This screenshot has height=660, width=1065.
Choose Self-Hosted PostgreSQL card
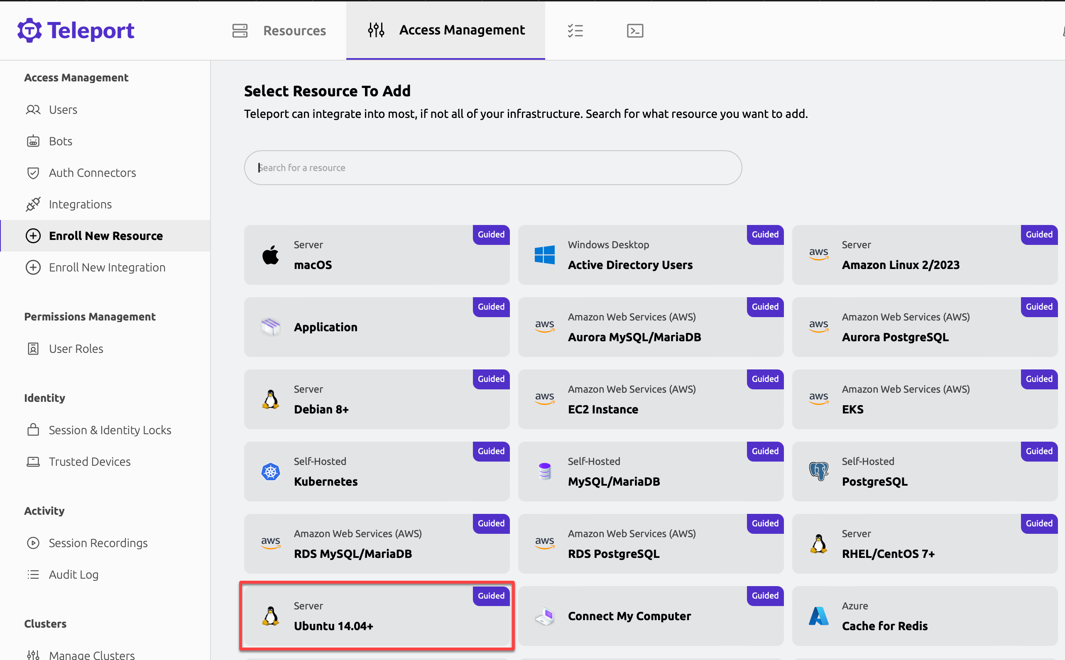coord(925,472)
